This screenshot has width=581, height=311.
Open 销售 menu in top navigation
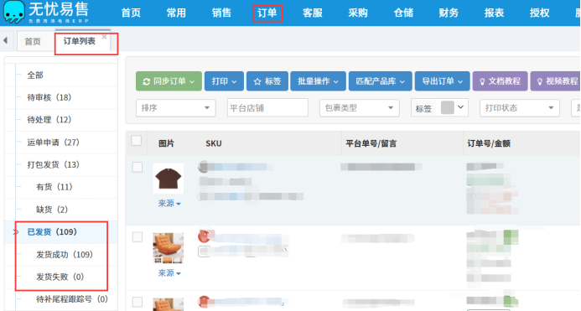click(x=221, y=13)
